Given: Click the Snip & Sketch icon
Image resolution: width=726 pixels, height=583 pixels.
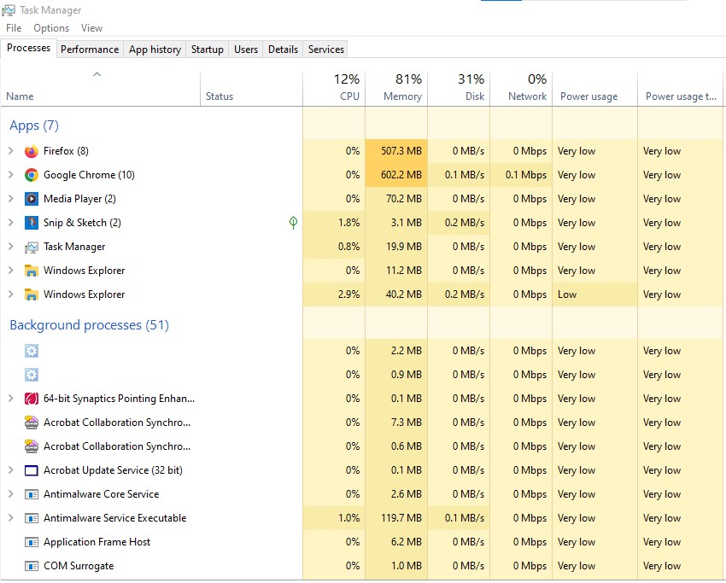Looking at the screenshot, I should coord(31,223).
